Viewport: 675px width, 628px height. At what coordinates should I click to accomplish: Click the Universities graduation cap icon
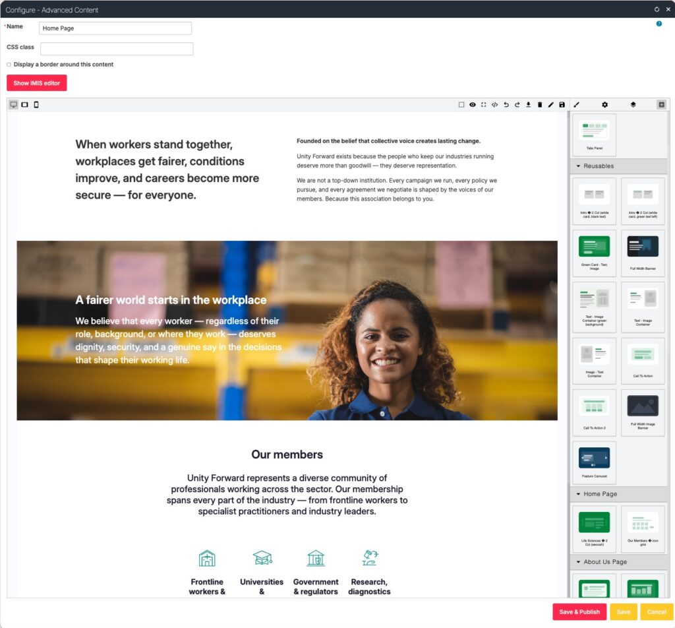(x=262, y=558)
